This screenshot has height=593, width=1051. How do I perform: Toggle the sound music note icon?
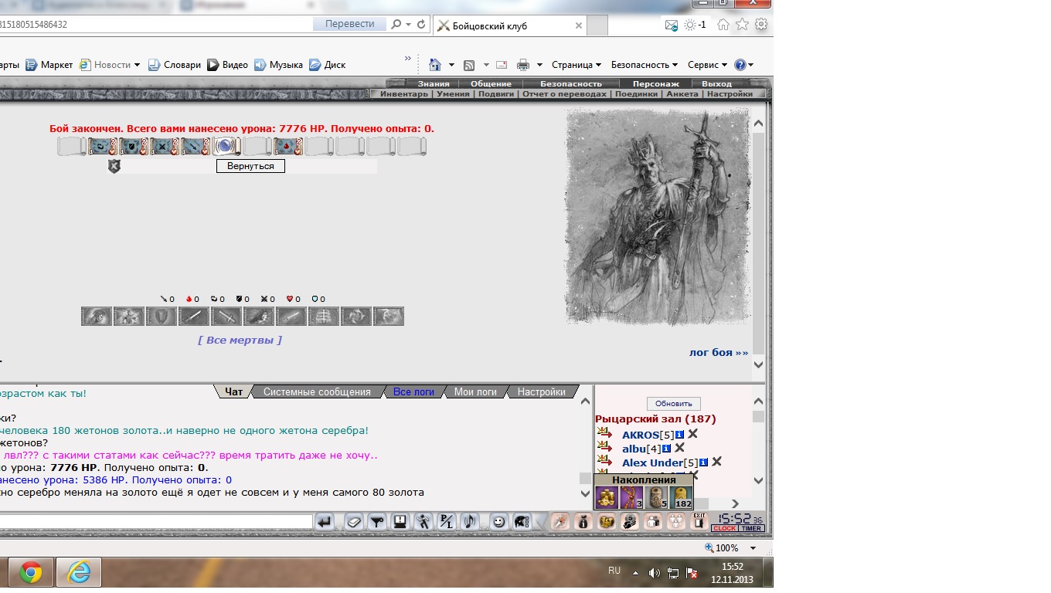[469, 522]
